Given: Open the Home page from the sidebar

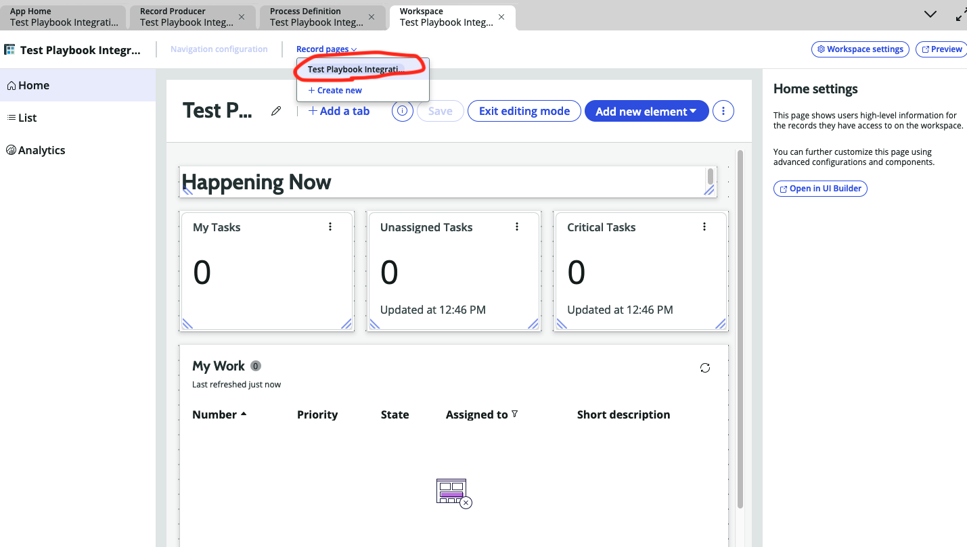Looking at the screenshot, I should pyautogui.click(x=34, y=85).
